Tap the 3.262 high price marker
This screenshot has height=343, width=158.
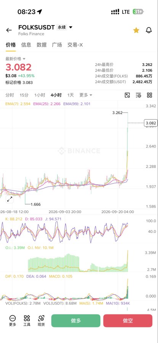coord(117,113)
